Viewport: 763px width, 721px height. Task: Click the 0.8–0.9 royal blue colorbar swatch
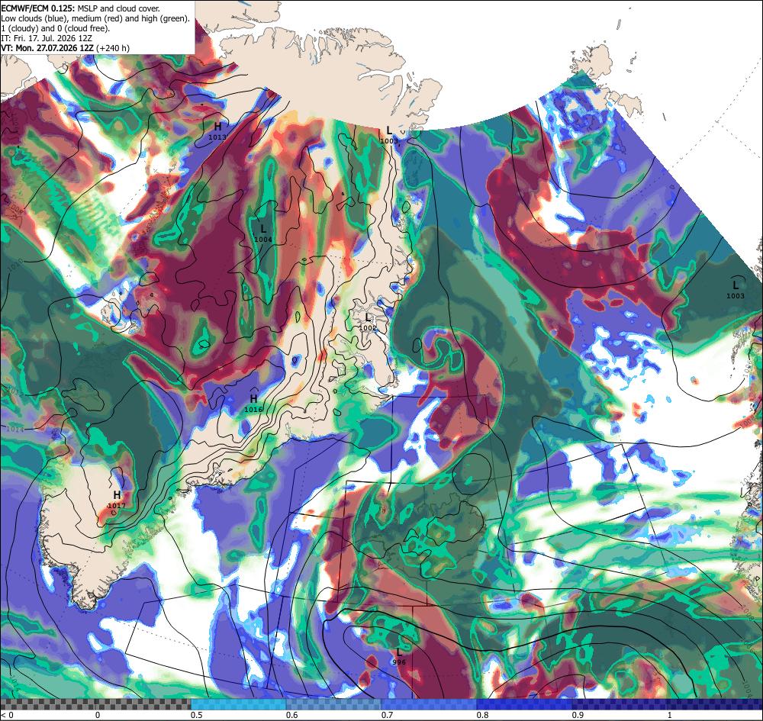pos(525,704)
